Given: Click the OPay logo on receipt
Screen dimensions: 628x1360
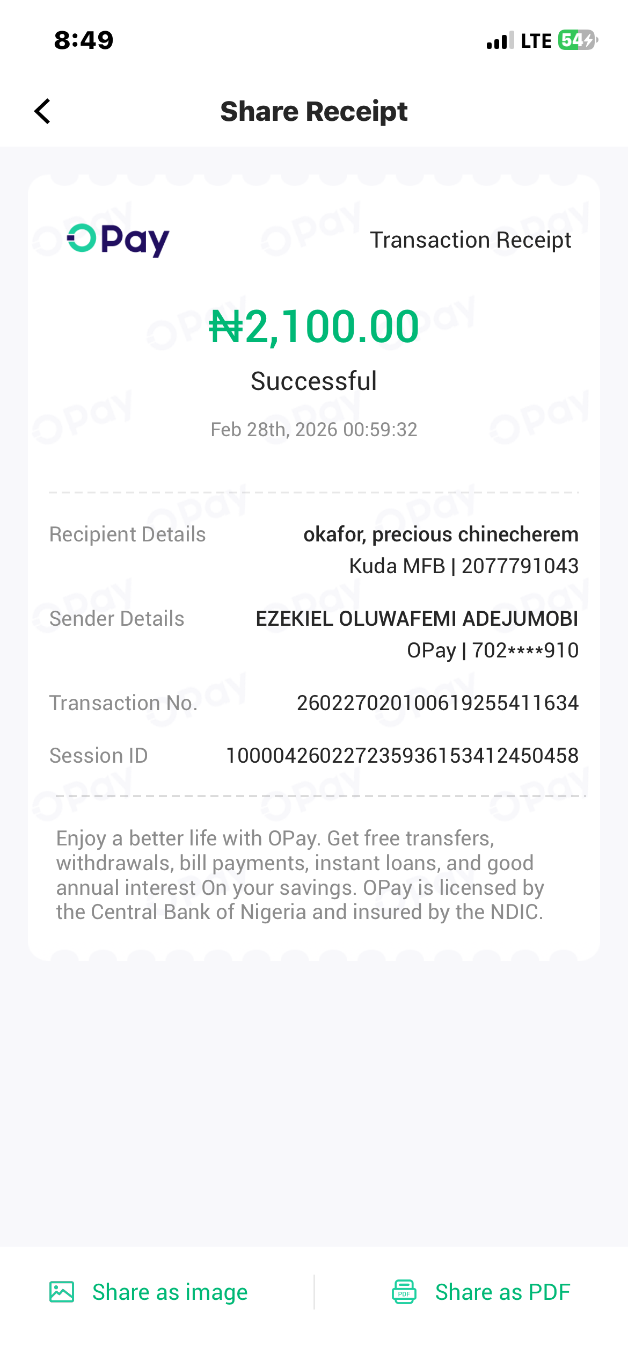Looking at the screenshot, I should point(118,240).
